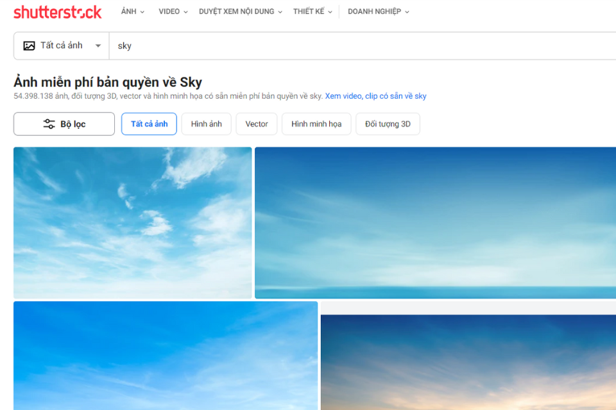Click the heading Ảnh miễn phí bản quyền về Sky
The height and width of the screenshot is (410, 616).
coord(108,82)
